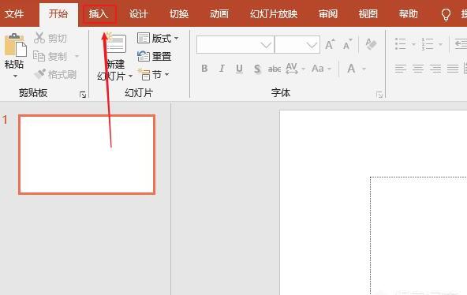
Task: Open the 切换 (Transitions) tab
Action: pyautogui.click(x=179, y=14)
